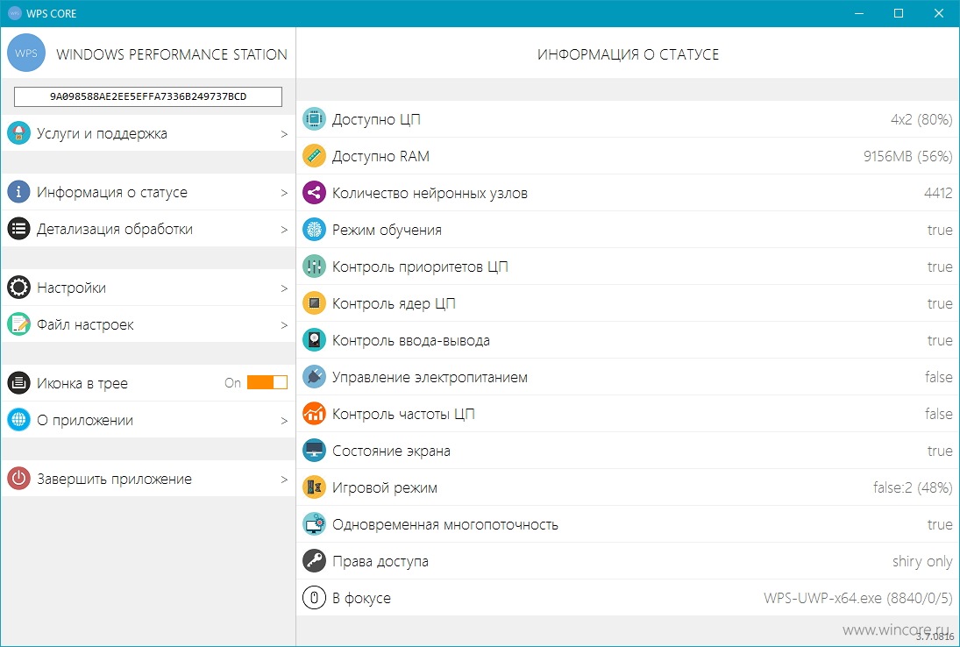Expand Услуги и поддержка via its chevron

point(284,133)
